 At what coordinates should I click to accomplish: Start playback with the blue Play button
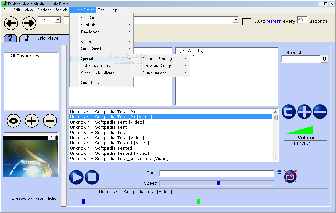tap(76, 177)
